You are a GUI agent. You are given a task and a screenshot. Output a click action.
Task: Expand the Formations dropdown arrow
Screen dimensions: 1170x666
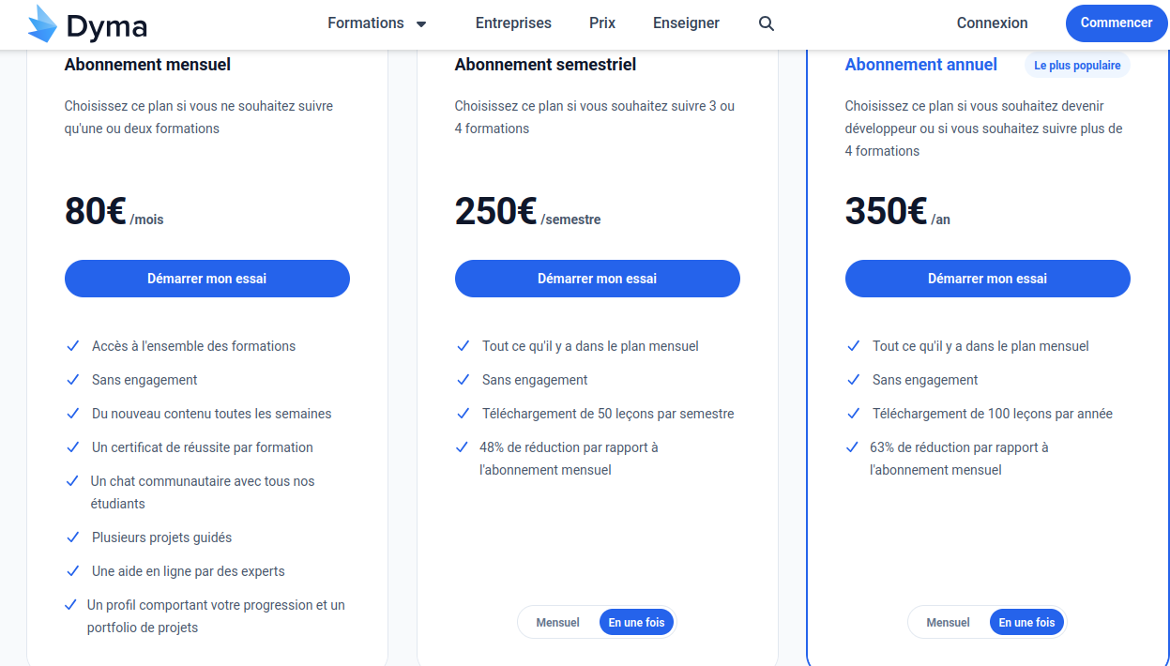coord(421,24)
